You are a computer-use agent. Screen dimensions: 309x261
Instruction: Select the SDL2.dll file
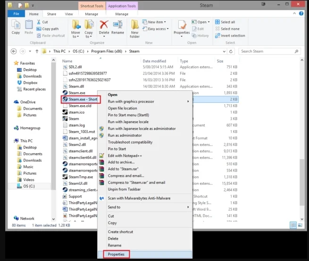coord(75,67)
